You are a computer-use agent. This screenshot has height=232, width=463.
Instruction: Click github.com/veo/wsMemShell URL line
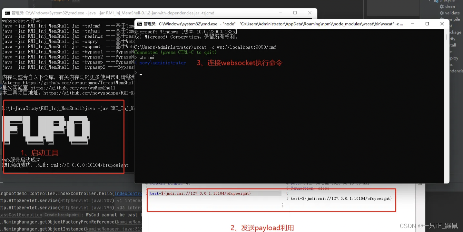[x=59, y=88]
